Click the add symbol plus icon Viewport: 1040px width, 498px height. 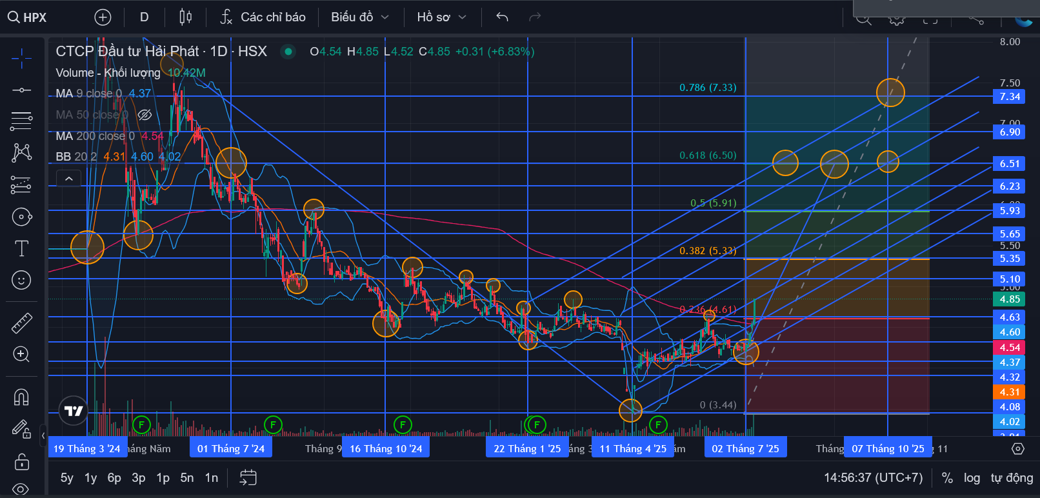(x=103, y=17)
